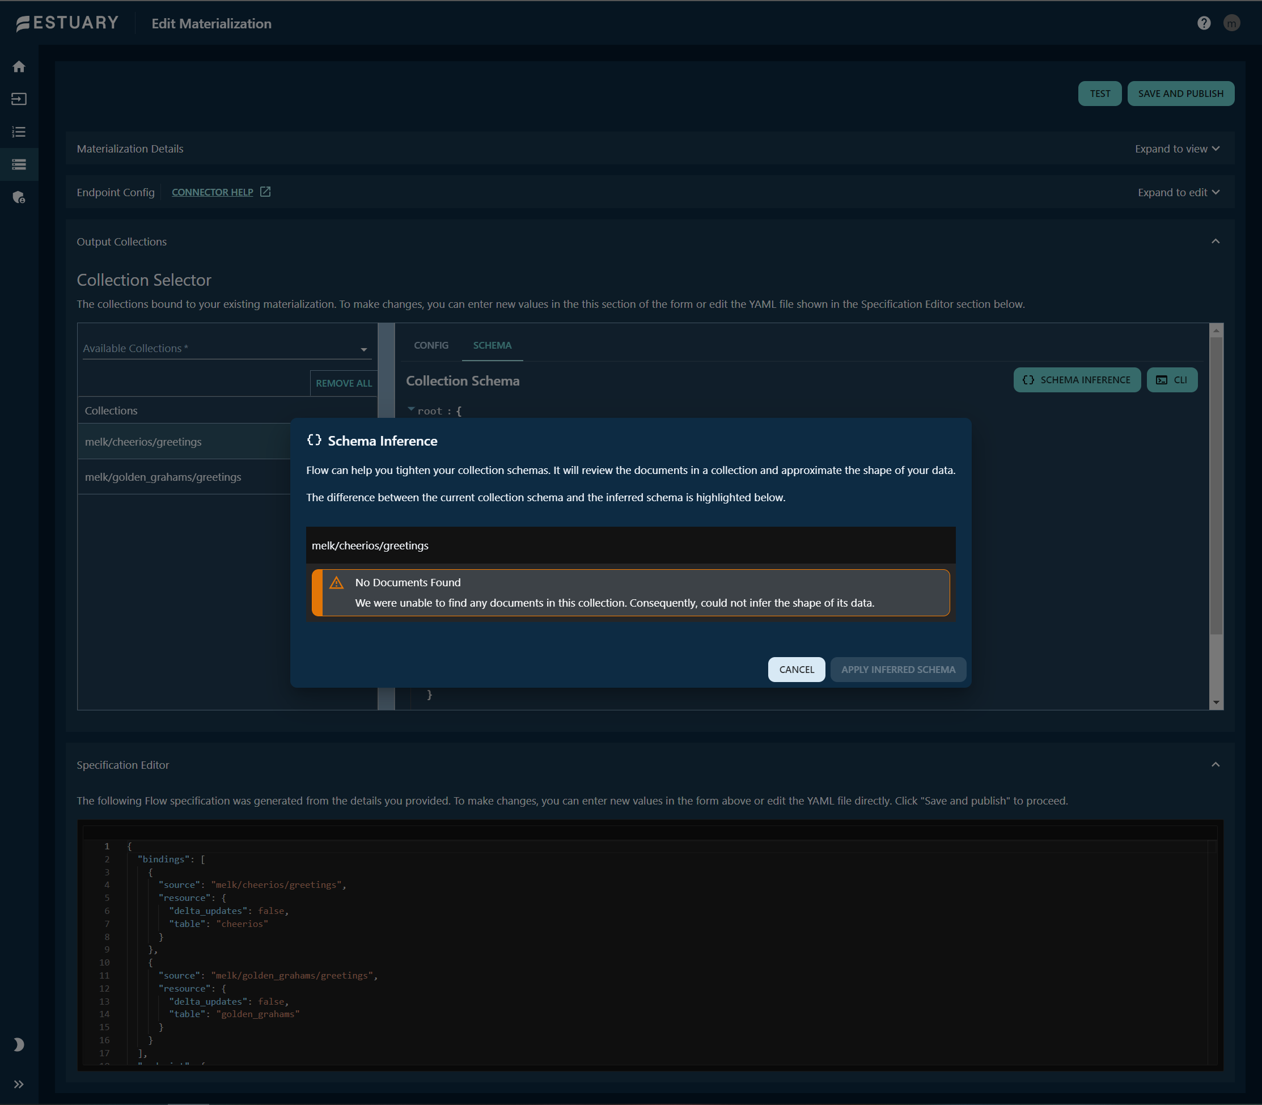Image resolution: width=1262 pixels, height=1105 pixels.
Task: Click REMOVE ALL collections
Action: point(344,383)
